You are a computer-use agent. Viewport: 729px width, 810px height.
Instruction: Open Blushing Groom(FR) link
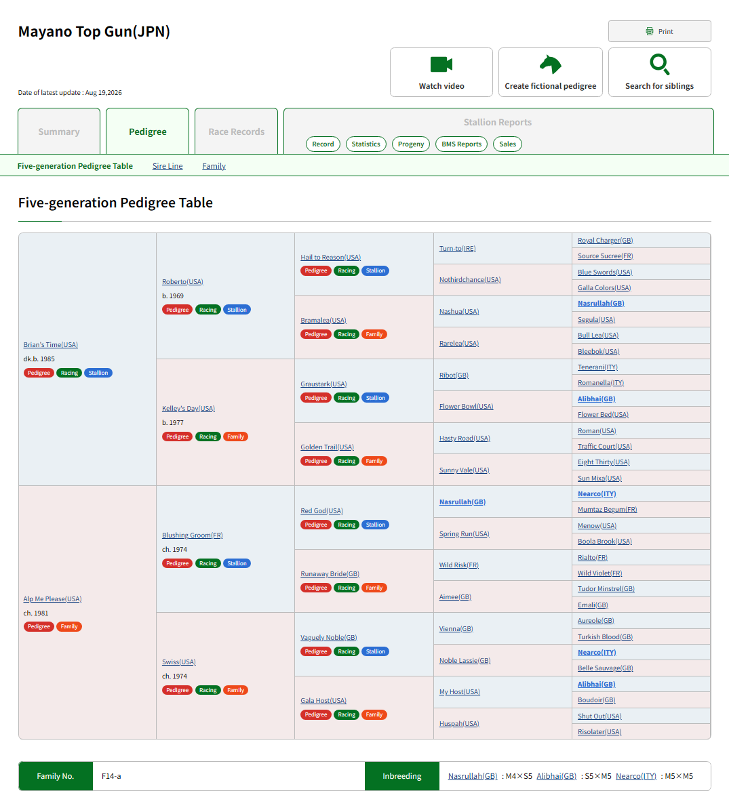coord(192,535)
